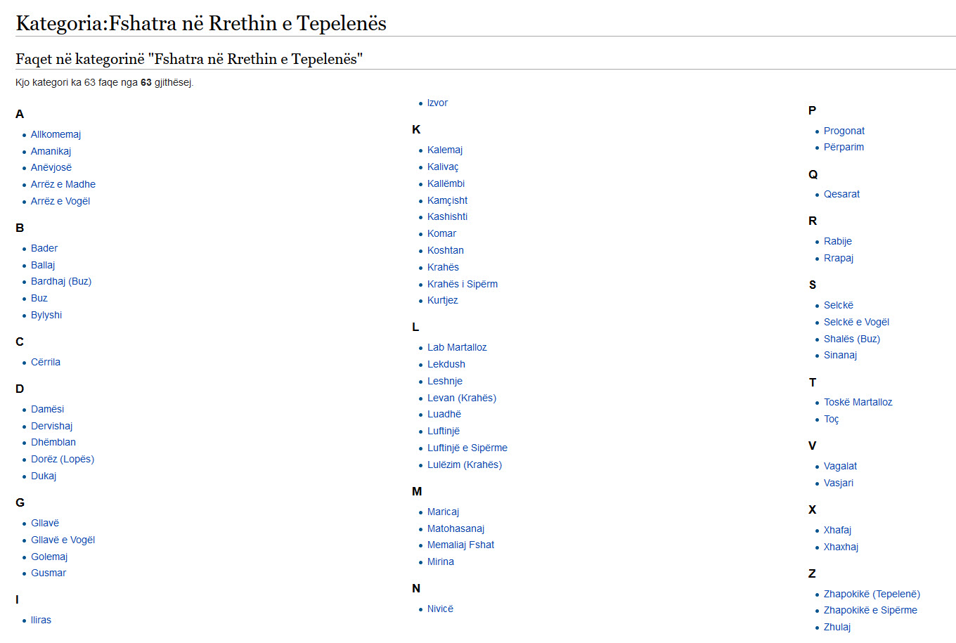Open the Progonat village page
Viewport: 956px width, 643px height.
[844, 131]
